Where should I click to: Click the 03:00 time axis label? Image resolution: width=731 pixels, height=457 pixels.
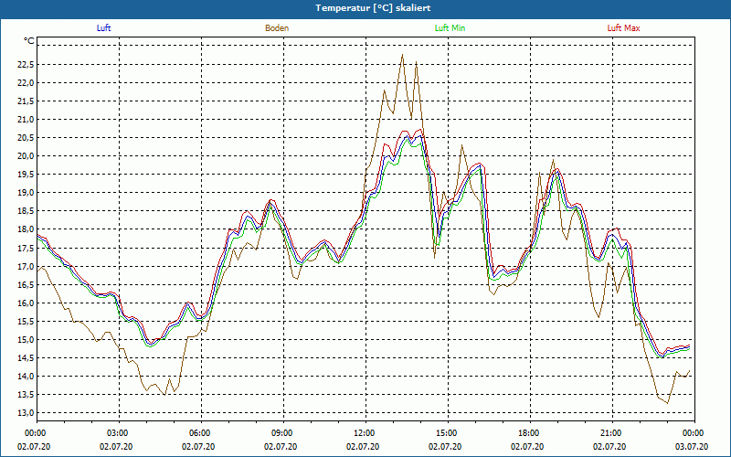[120, 433]
